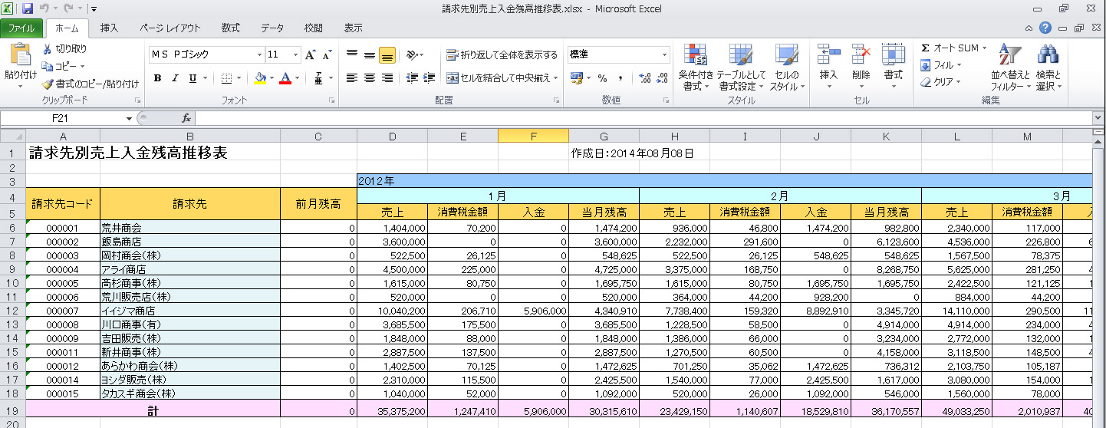Switch to the Data (データ) tab
Viewport: 1106px width, 428px height.
pos(272,28)
